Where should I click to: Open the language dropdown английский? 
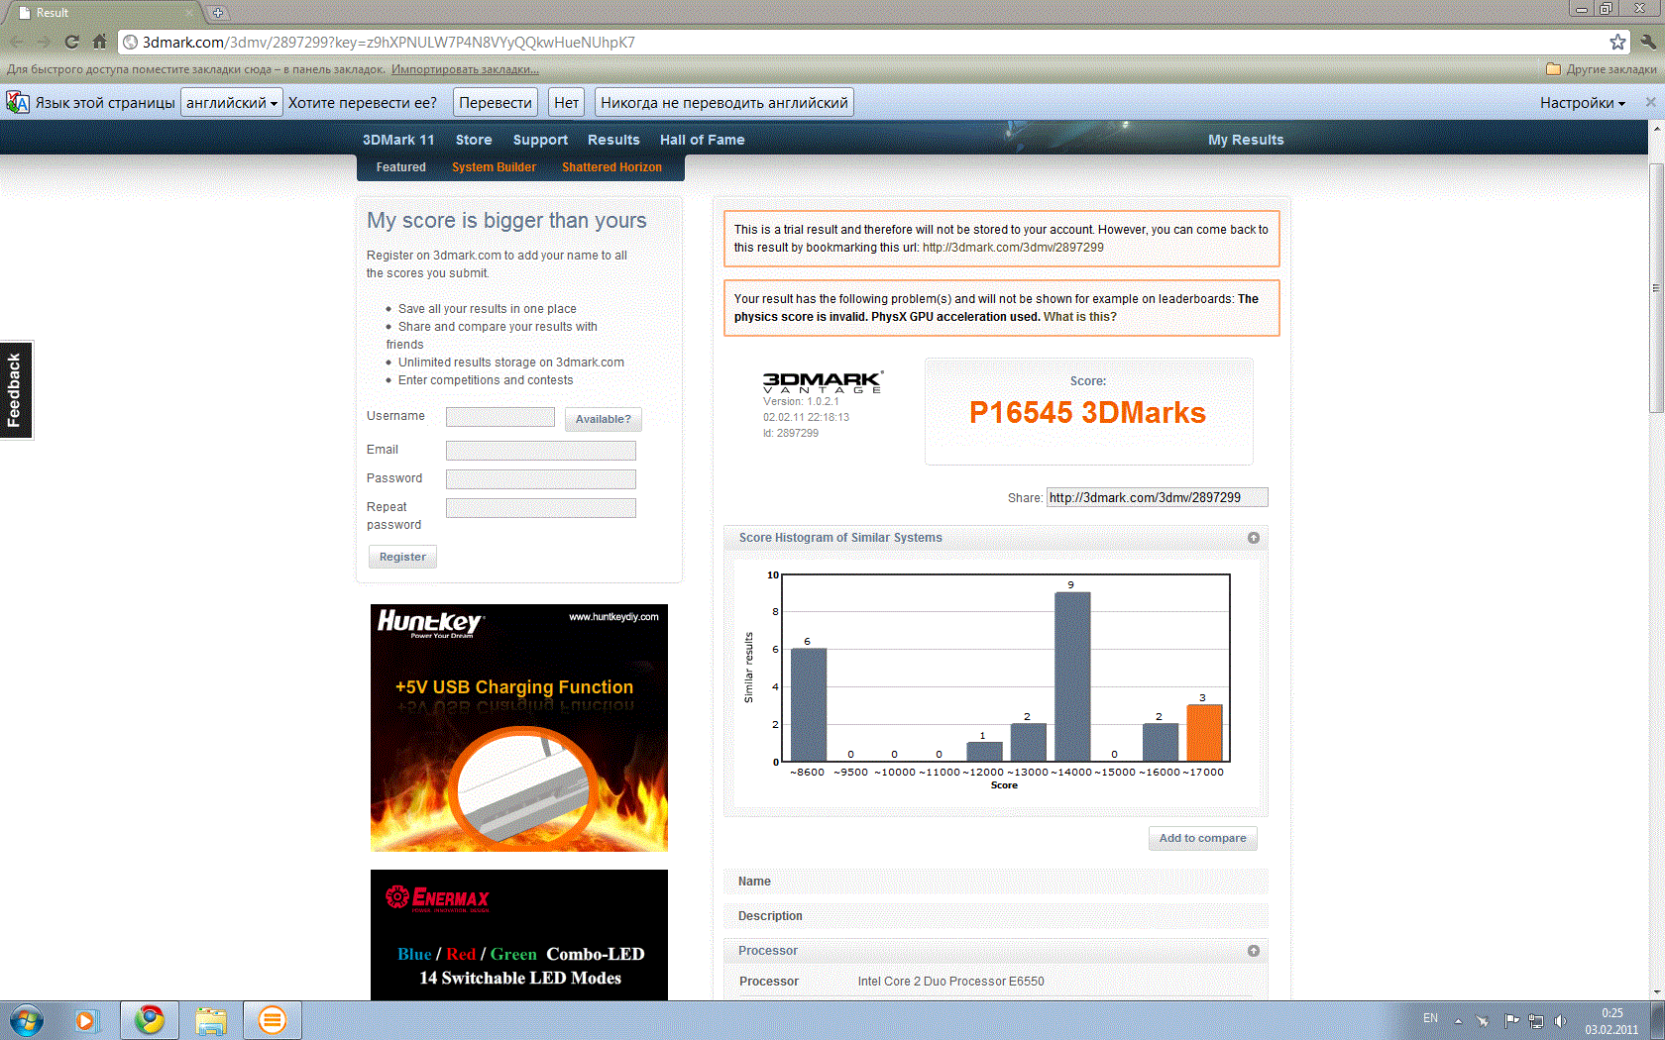pyautogui.click(x=232, y=102)
